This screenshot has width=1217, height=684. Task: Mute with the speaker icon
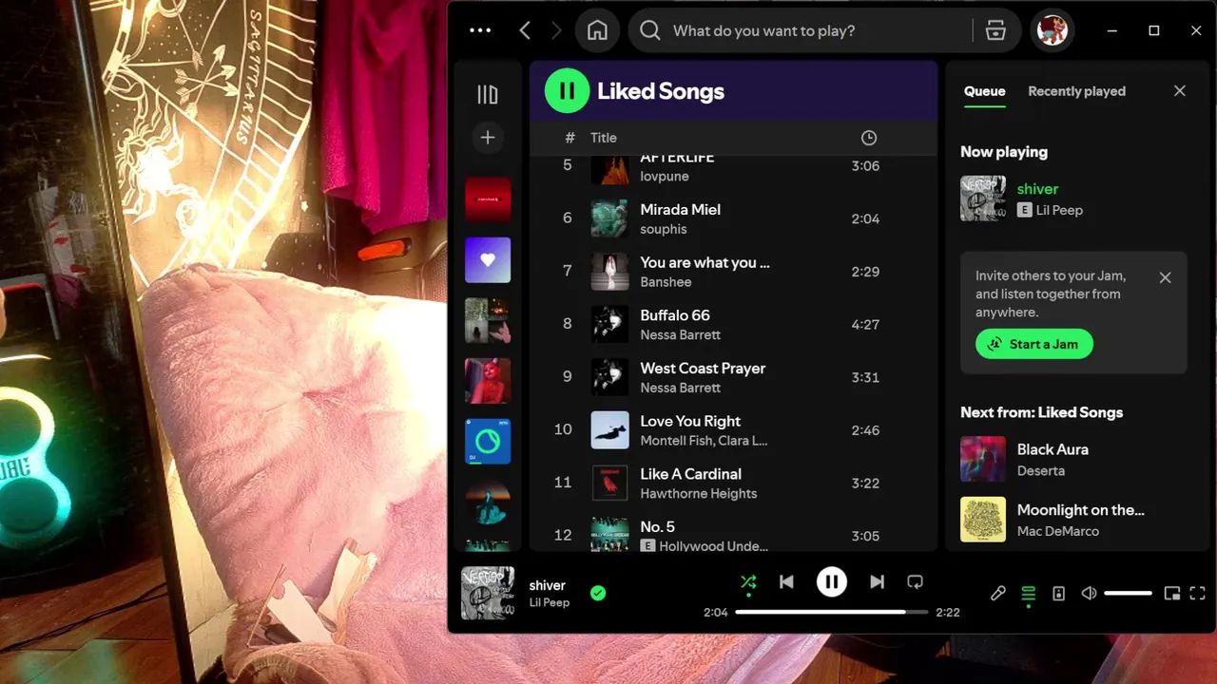(x=1089, y=593)
